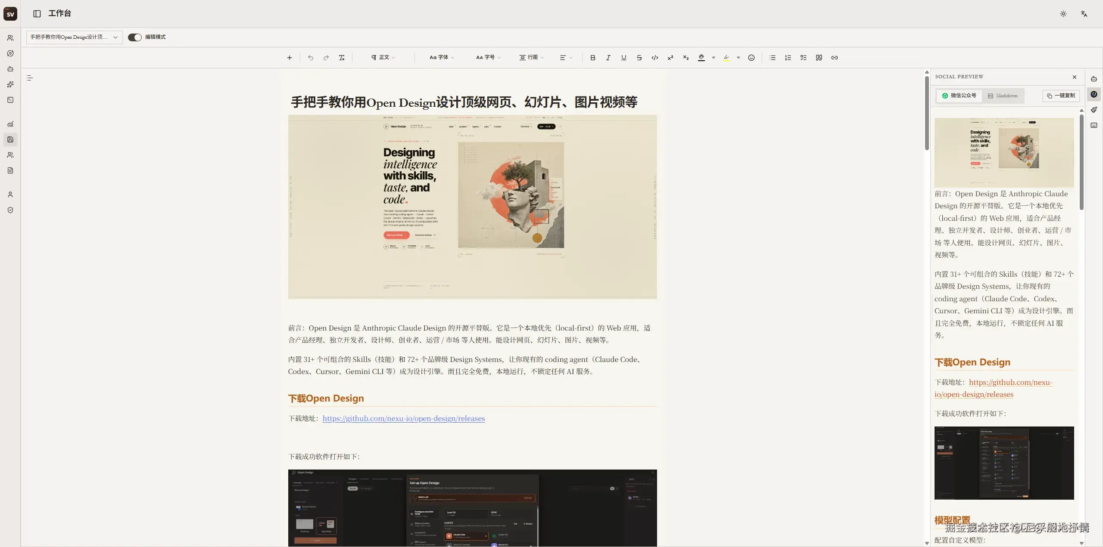Open the robot icon in left sidebar
The height and width of the screenshot is (547, 1103).
tap(10, 69)
